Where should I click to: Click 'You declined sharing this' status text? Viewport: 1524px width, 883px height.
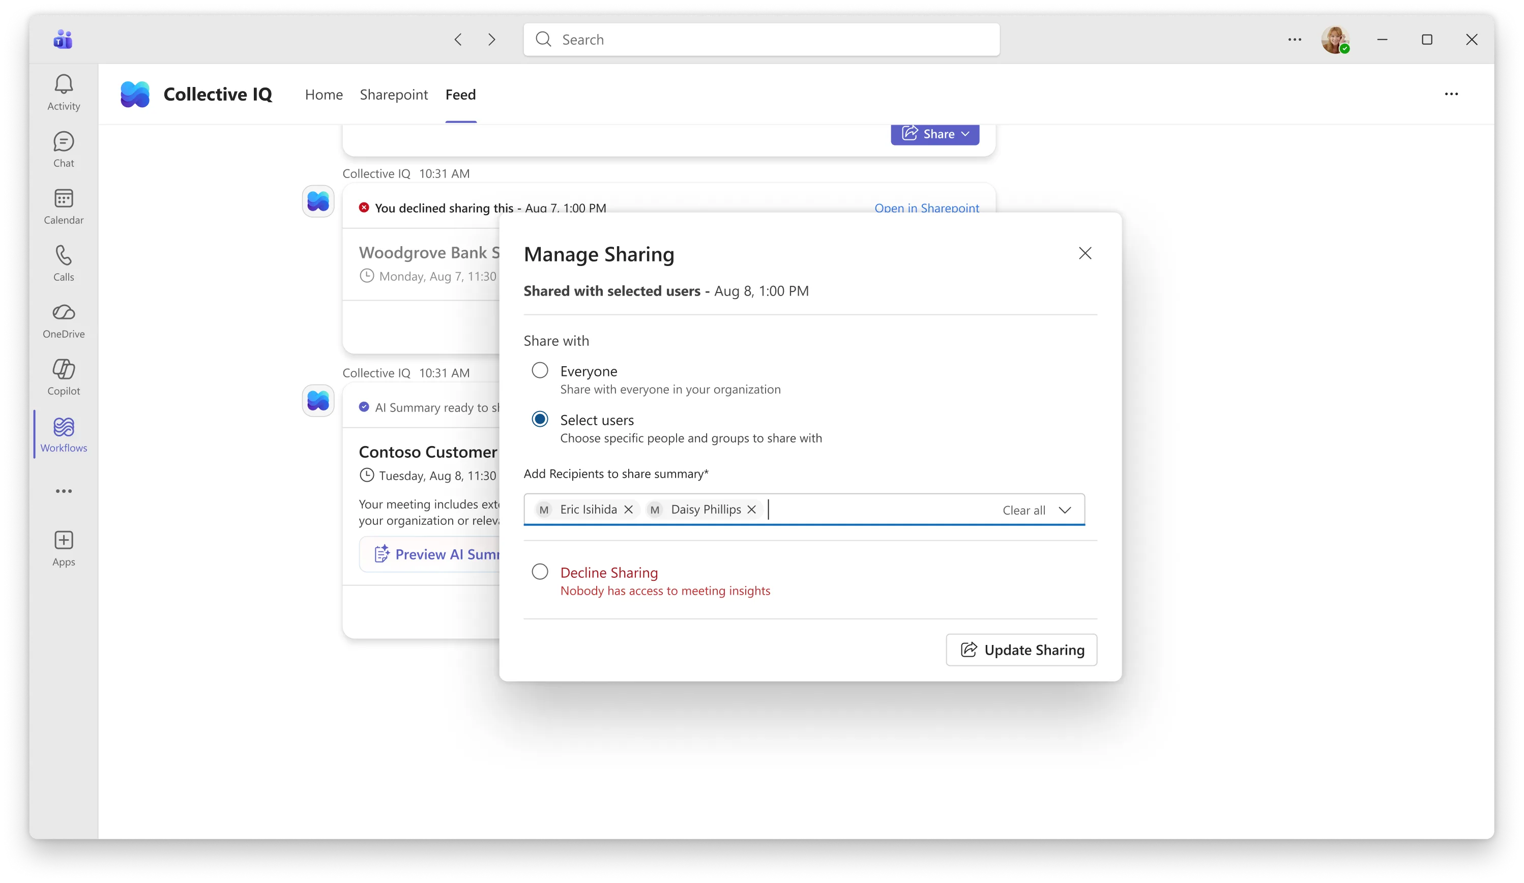point(444,208)
